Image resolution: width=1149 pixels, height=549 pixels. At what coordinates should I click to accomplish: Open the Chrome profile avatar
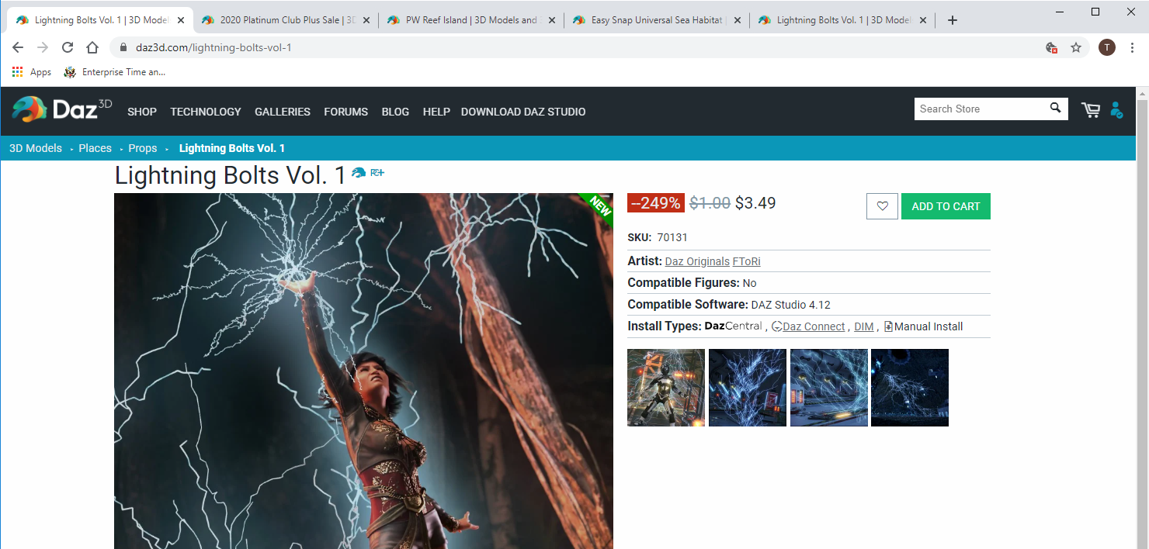(1107, 47)
